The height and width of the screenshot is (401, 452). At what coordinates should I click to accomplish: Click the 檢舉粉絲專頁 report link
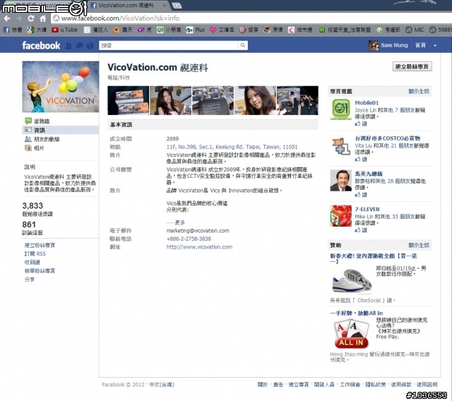tap(40, 271)
